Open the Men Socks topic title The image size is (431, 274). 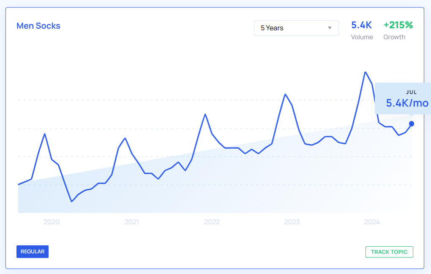point(38,26)
